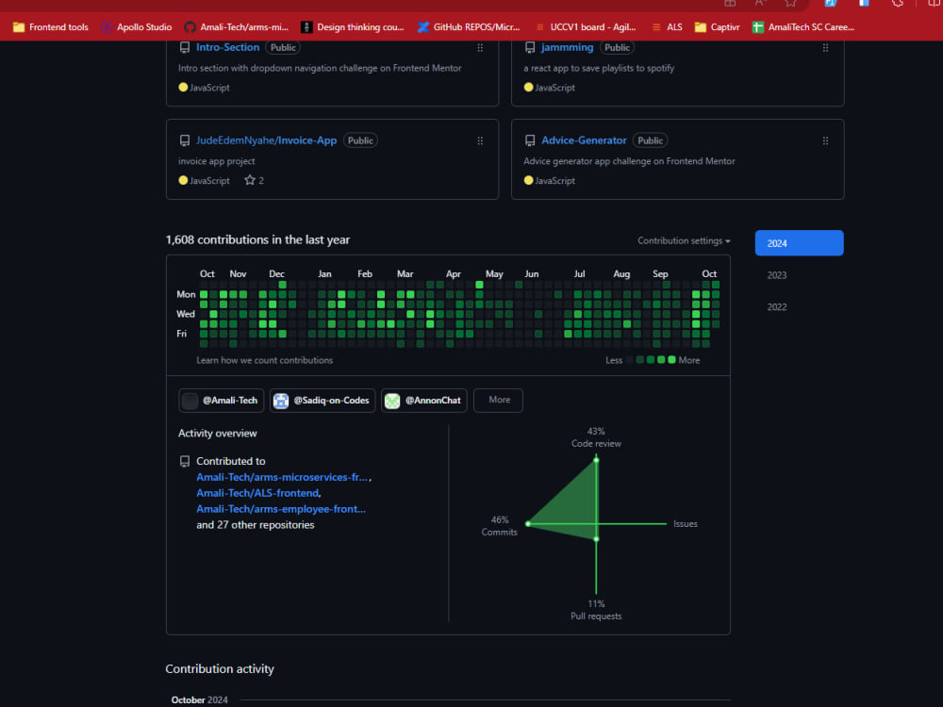Open the Design thinking course bookmark

click(x=353, y=27)
